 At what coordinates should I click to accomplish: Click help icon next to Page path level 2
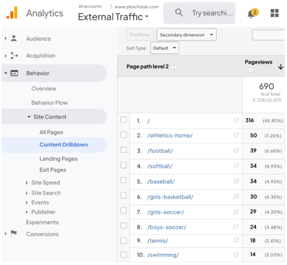173,67
